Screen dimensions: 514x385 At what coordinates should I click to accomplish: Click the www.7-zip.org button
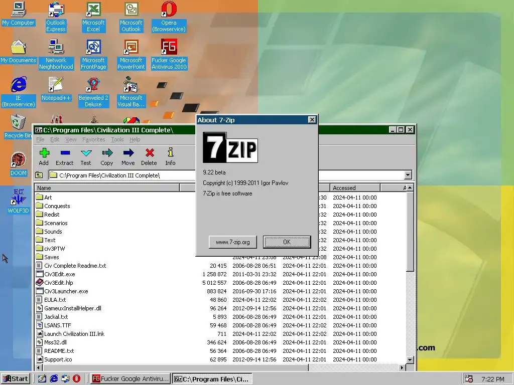coord(233,242)
